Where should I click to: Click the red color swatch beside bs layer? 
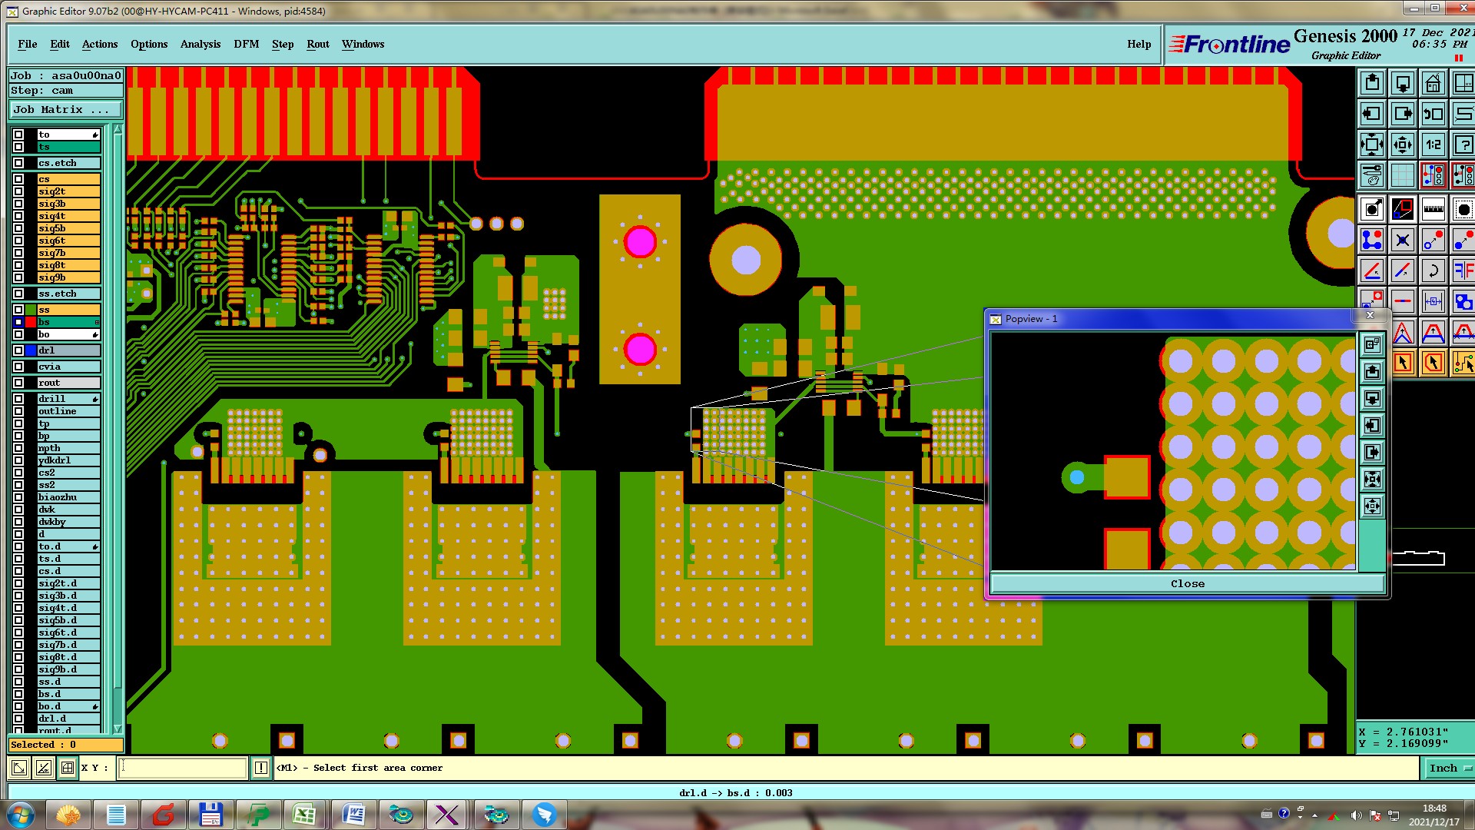31,322
